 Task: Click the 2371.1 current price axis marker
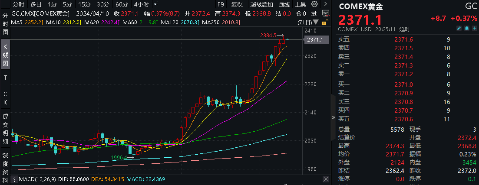coord(316,39)
